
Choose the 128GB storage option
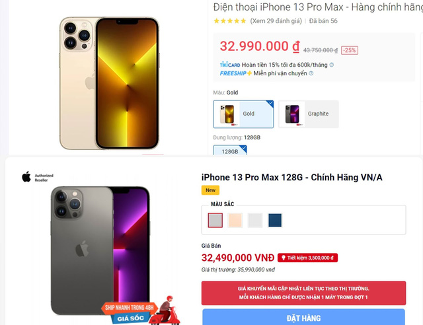click(230, 150)
